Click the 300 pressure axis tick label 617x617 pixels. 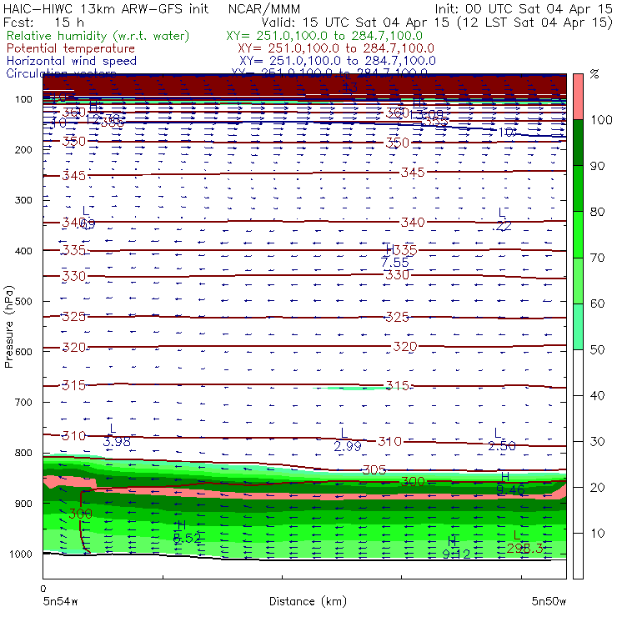(23, 200)
